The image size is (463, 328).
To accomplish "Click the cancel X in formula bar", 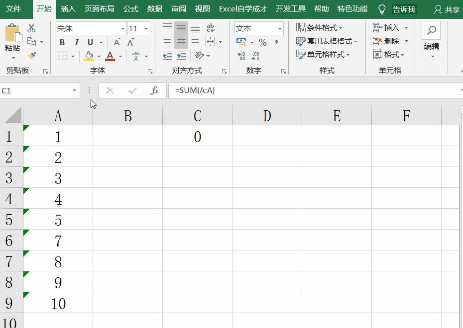I will (x=110, y=90).
